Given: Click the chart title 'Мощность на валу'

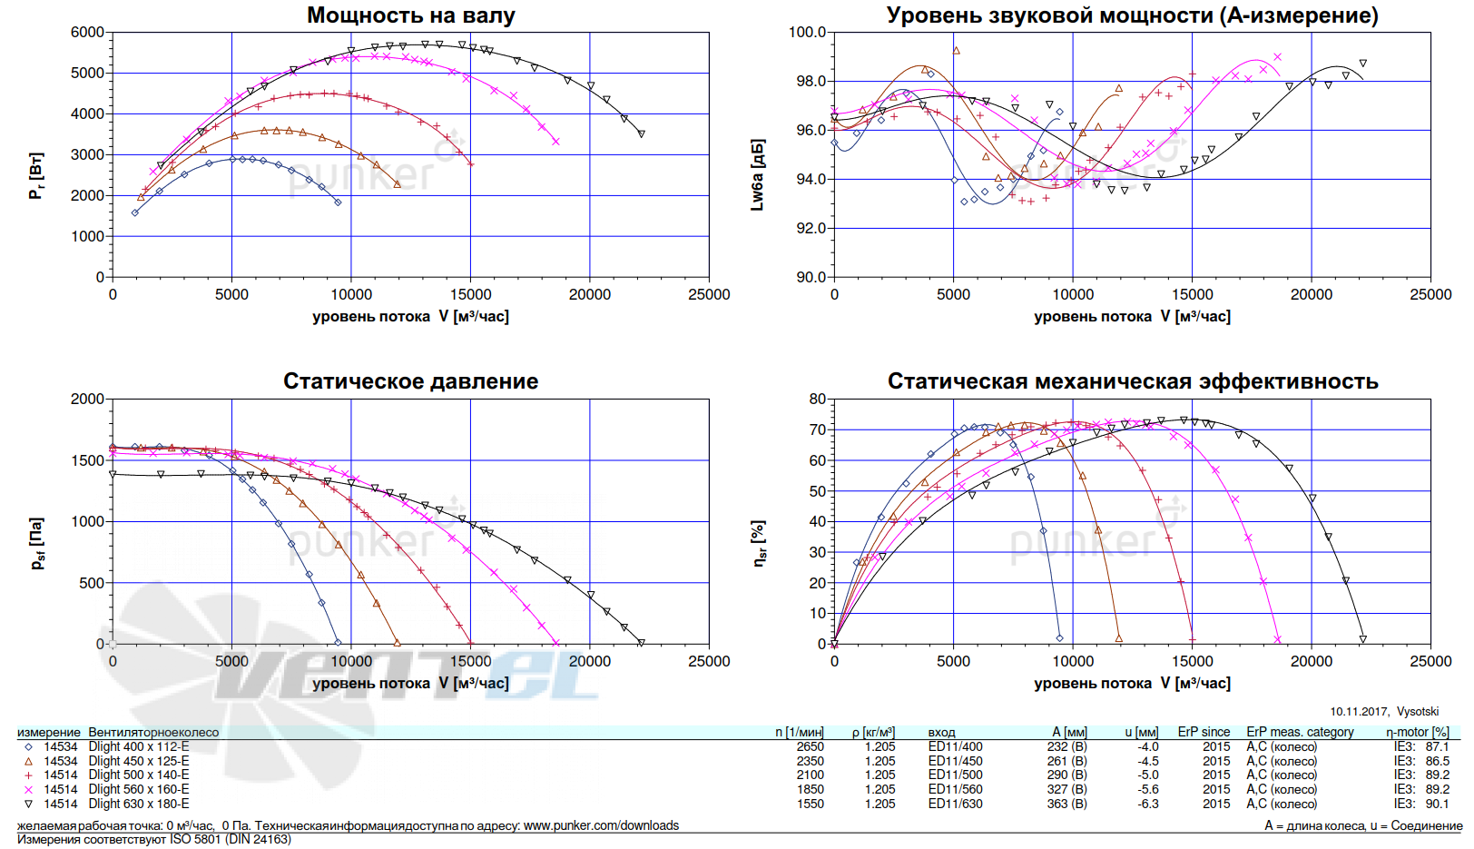Looking at the screenshot, I should pyautogui.click(x=411, y=15).
